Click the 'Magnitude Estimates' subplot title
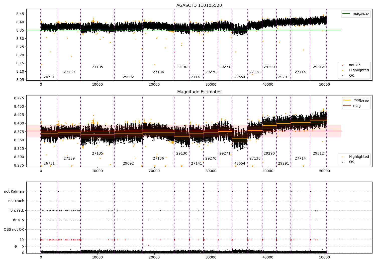 tap(199, 92)
